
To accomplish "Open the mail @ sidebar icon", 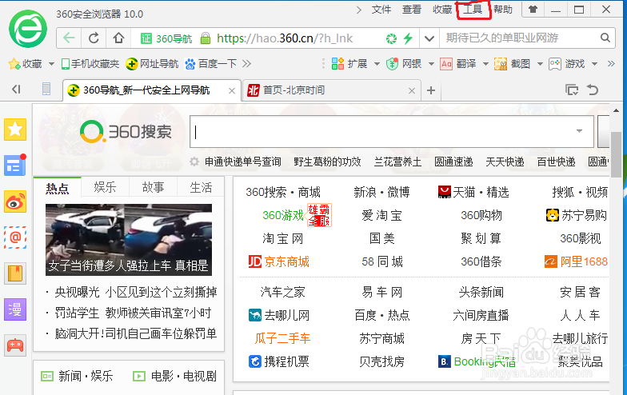I will 15,237.
